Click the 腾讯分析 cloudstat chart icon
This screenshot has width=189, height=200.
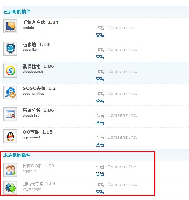(x=10, y=114)
